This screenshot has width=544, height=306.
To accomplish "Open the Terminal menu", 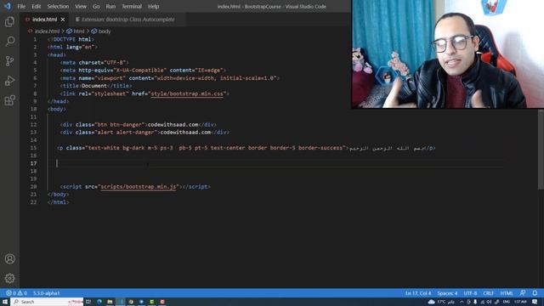I will pyautogui.click(x=132, y=6).
